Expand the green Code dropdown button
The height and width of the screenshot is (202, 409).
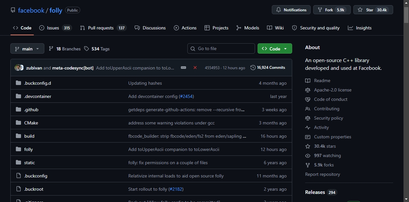coord(275,48)
